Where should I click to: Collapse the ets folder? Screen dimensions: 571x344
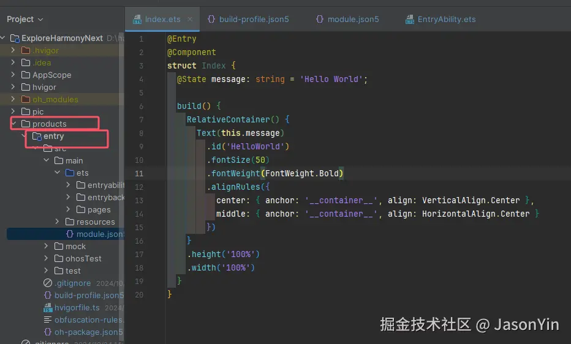point(57,173)
